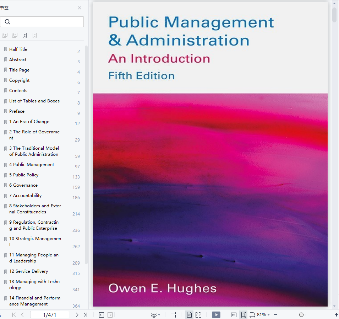Add a new bookmark icon
339x319 pixels.
(x=24, y=35)
